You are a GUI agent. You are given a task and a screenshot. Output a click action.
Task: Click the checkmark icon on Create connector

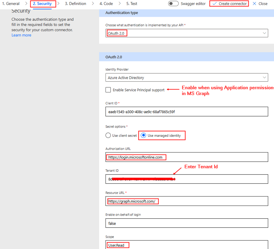(x=214, y=4)
